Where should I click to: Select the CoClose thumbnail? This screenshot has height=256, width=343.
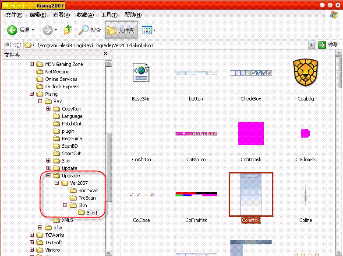click(141, 194)
